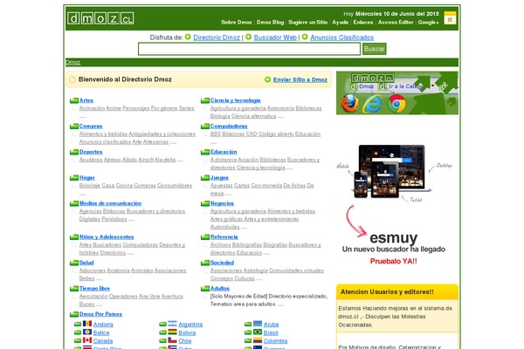The height and width of the screenshot is (349, 524).
Task: Open Sobre Dmoz in the header menu
Action: click(237, 22)
